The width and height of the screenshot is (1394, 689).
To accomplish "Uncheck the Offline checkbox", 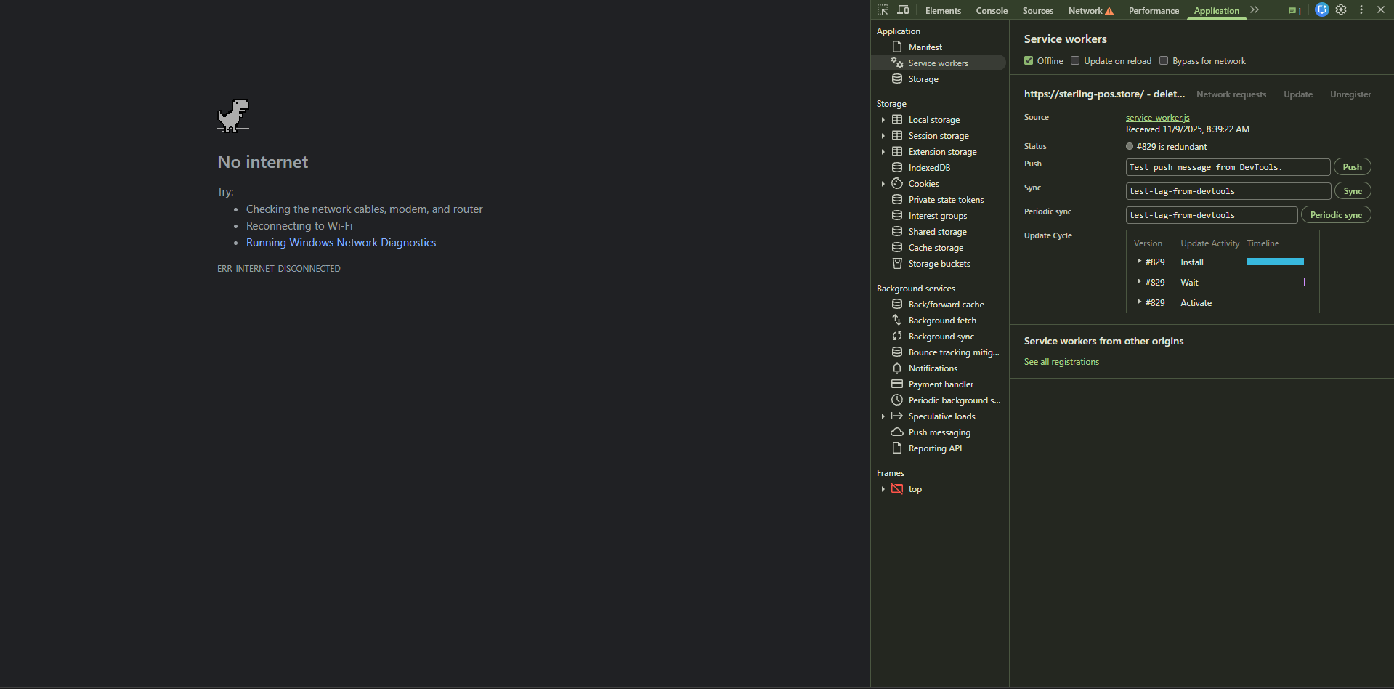I will [x=1029, y=61].
